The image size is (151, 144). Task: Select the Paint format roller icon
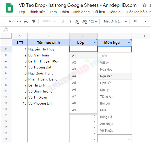pyautogui.click(x=34, y=21)
